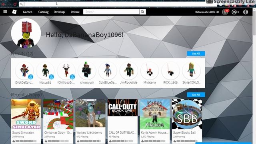Viewport: 256px width, 144px height.
Task: Click online status icon on iChillosoBr
Action: click(72, 77)
